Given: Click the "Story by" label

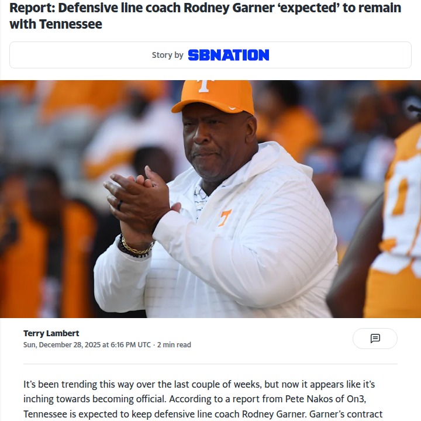Looking at the screenshot, I should coord(167,55).
